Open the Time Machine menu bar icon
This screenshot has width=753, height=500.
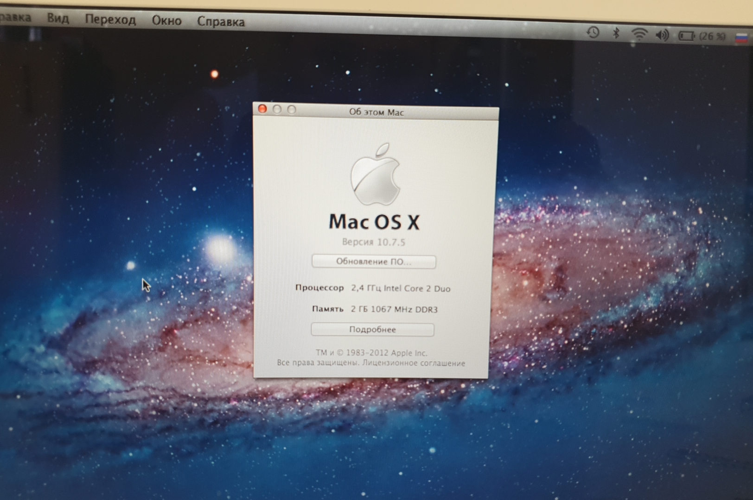tap(593, 32)
